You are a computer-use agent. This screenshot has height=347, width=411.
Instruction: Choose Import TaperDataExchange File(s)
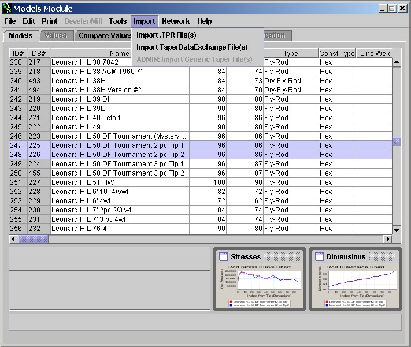click(x=192, y=47)
